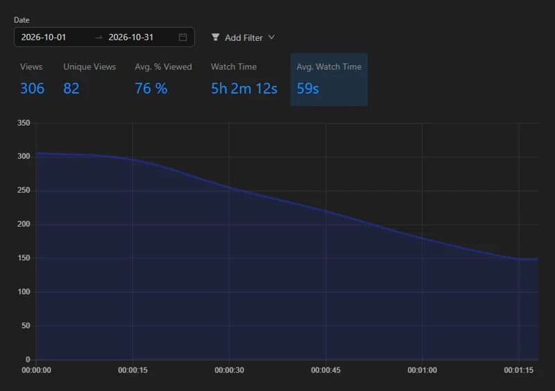This screenshot has width=555, height=391.
Task: Edit end date 2026-10-31
Action: coord(131,37)
